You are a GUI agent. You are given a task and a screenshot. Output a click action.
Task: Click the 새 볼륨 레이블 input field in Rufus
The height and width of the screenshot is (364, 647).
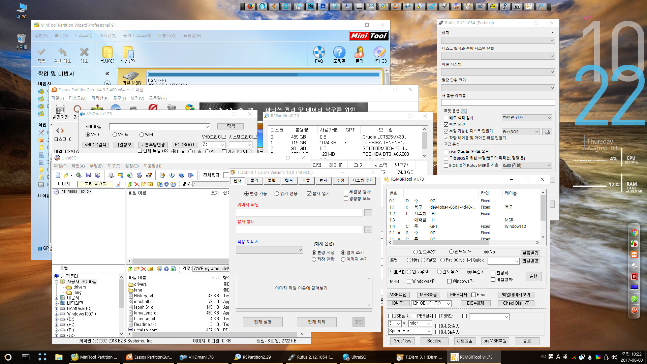498,102
